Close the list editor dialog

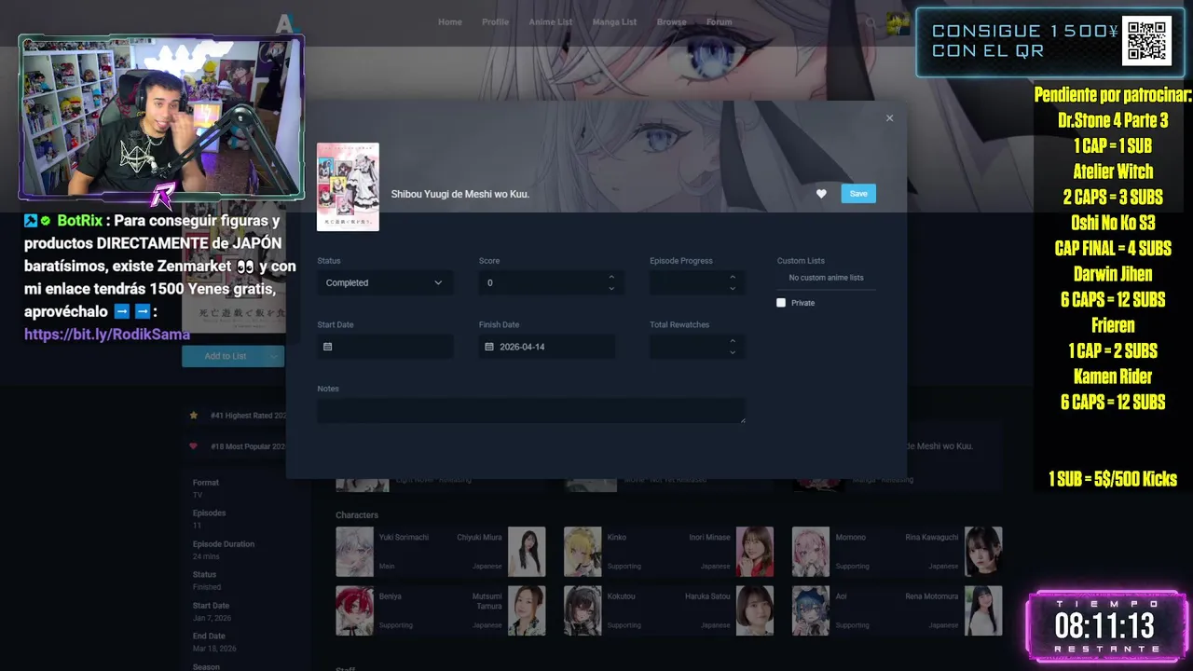click(889, 118)
